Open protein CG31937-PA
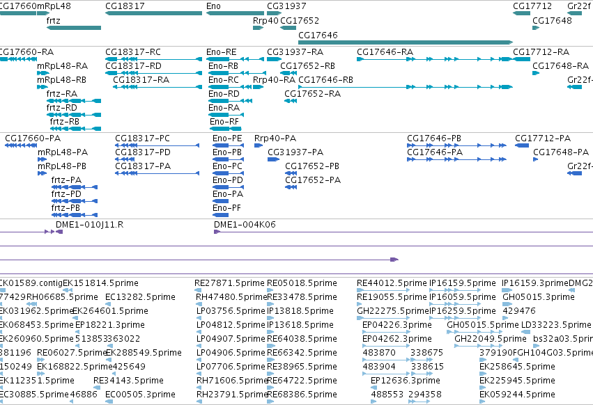 [x=295, y=152]
